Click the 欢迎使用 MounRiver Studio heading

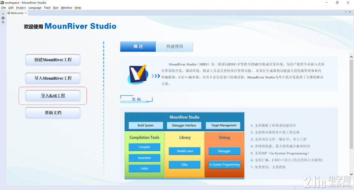(70, 26)
